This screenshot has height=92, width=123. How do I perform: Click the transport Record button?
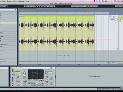coord(40,6)
